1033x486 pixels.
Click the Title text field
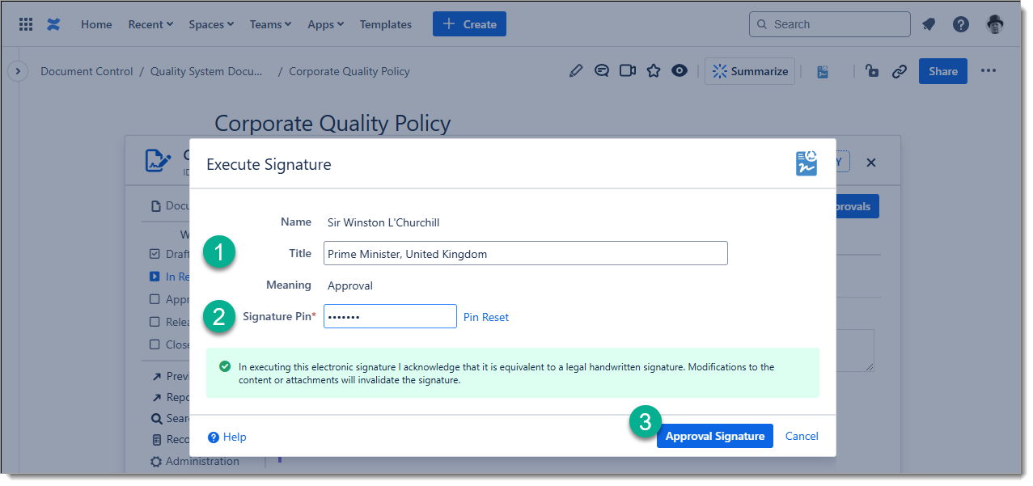tap(525, 253)
